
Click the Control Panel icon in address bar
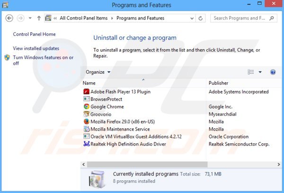coord(48,18)
